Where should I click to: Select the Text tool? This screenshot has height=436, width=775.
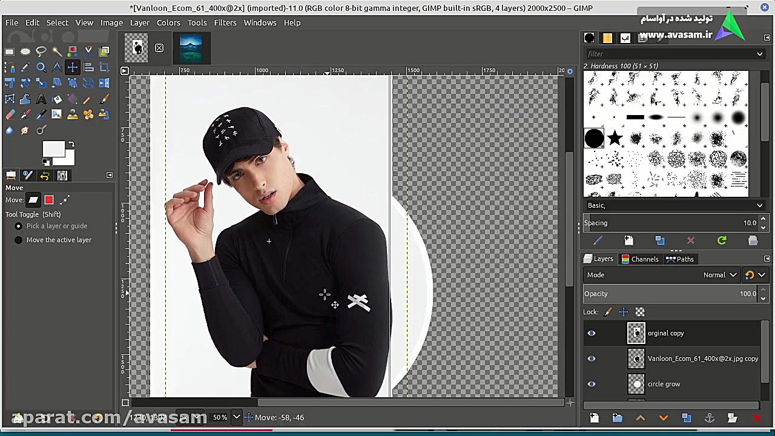coord(41,99)
